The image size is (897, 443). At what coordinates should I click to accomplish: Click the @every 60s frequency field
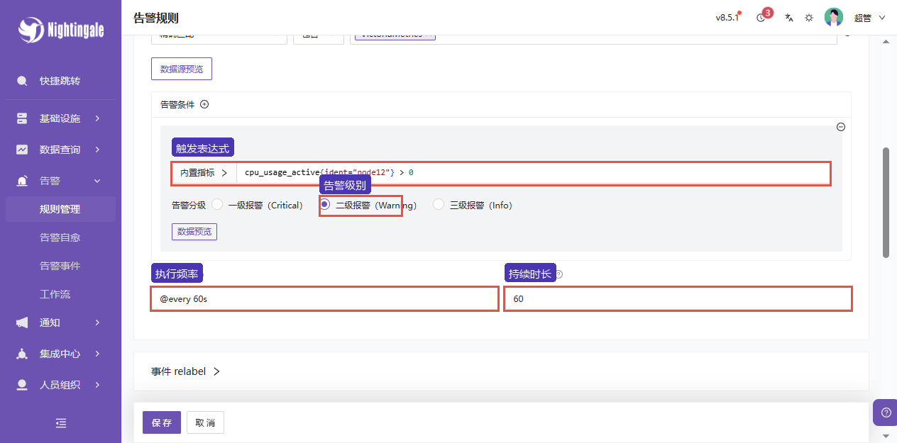(324, 298)
